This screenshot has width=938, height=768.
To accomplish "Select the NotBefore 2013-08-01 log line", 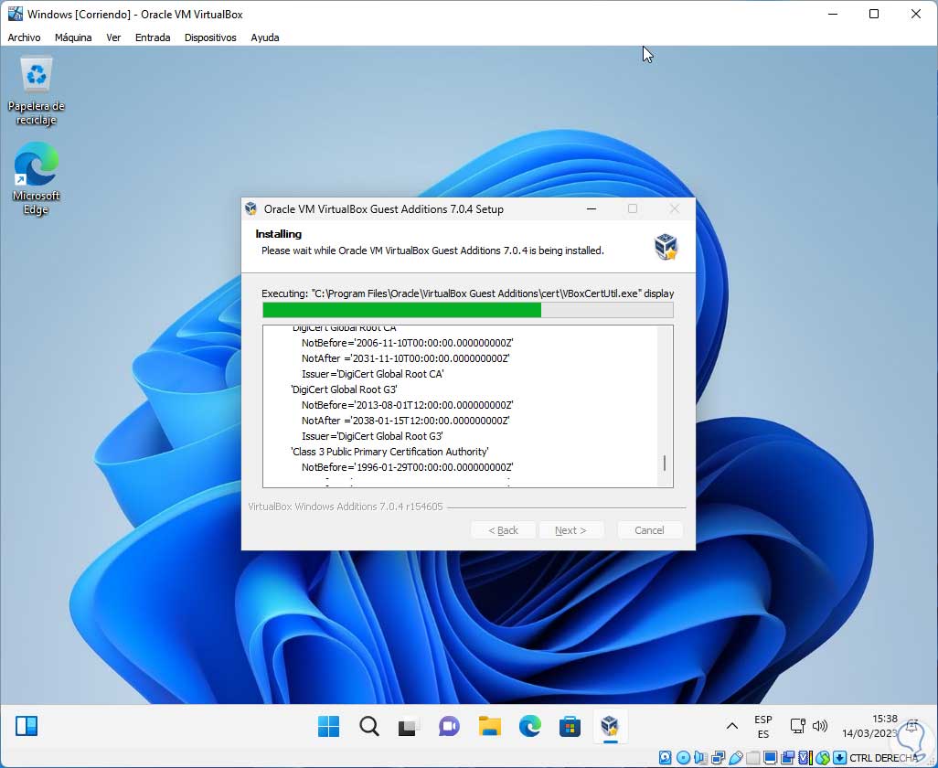I will [x=407, y=405].
